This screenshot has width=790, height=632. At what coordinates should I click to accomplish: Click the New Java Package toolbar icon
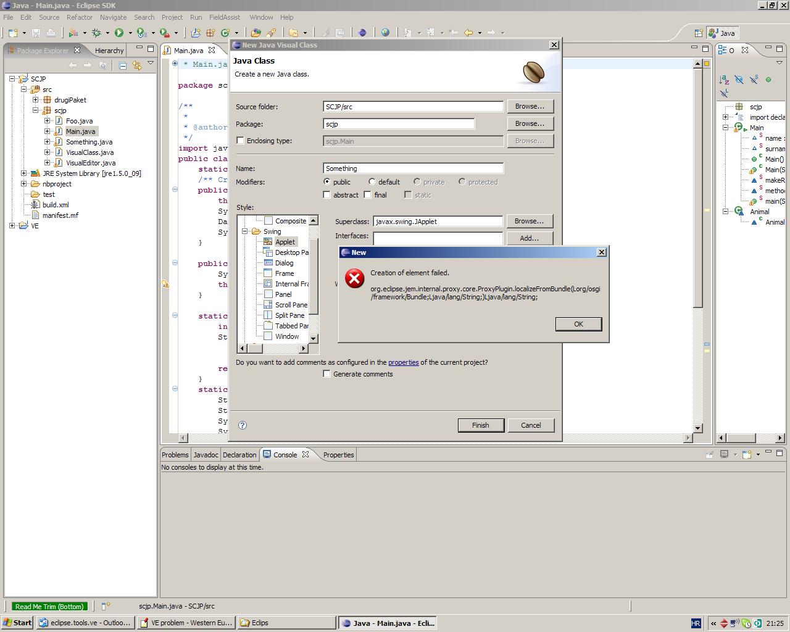210,33
